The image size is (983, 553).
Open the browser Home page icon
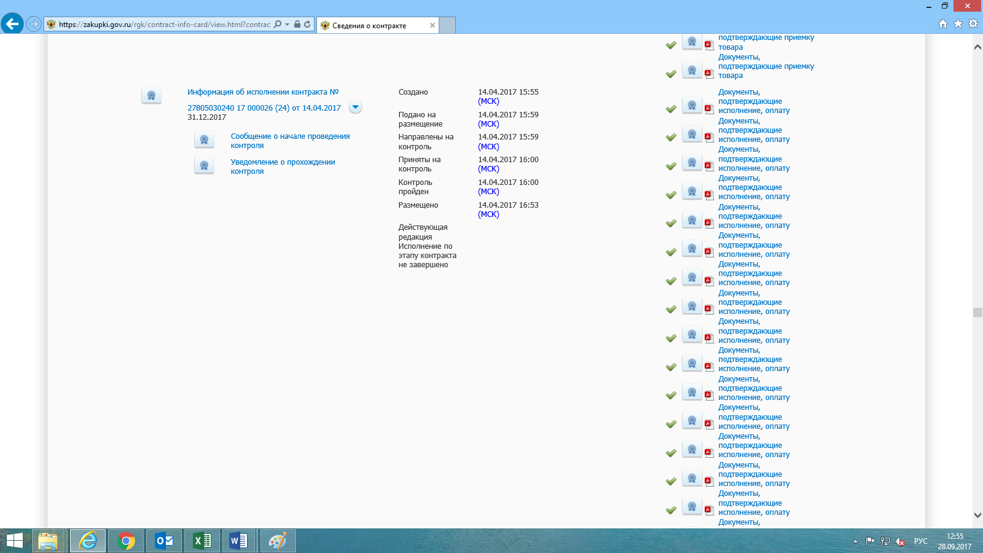[x=943, y=24]
